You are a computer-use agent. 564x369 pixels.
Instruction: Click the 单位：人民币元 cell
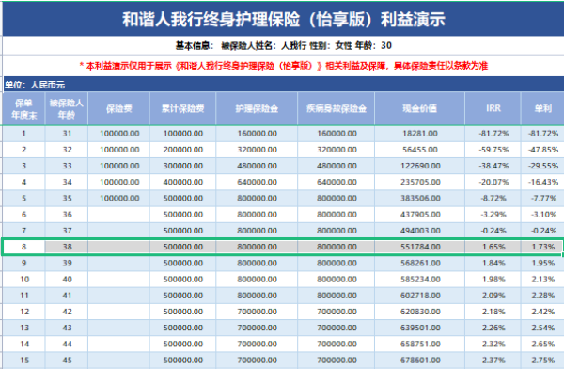[284, 85]
